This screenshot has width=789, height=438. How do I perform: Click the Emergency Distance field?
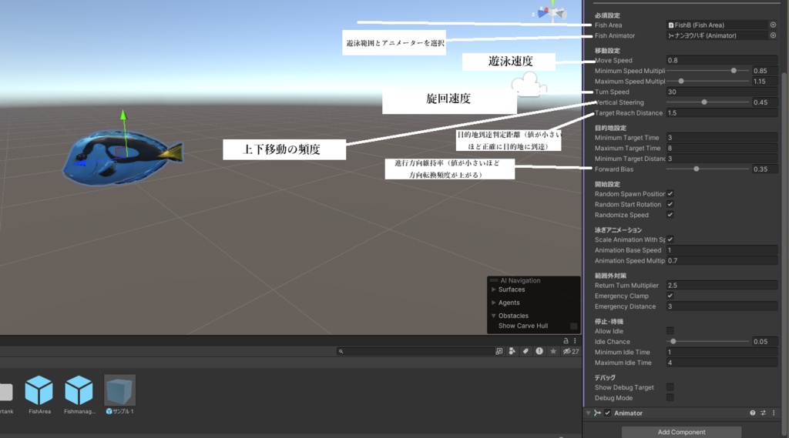pyautogui.click(x=722, y=306)
